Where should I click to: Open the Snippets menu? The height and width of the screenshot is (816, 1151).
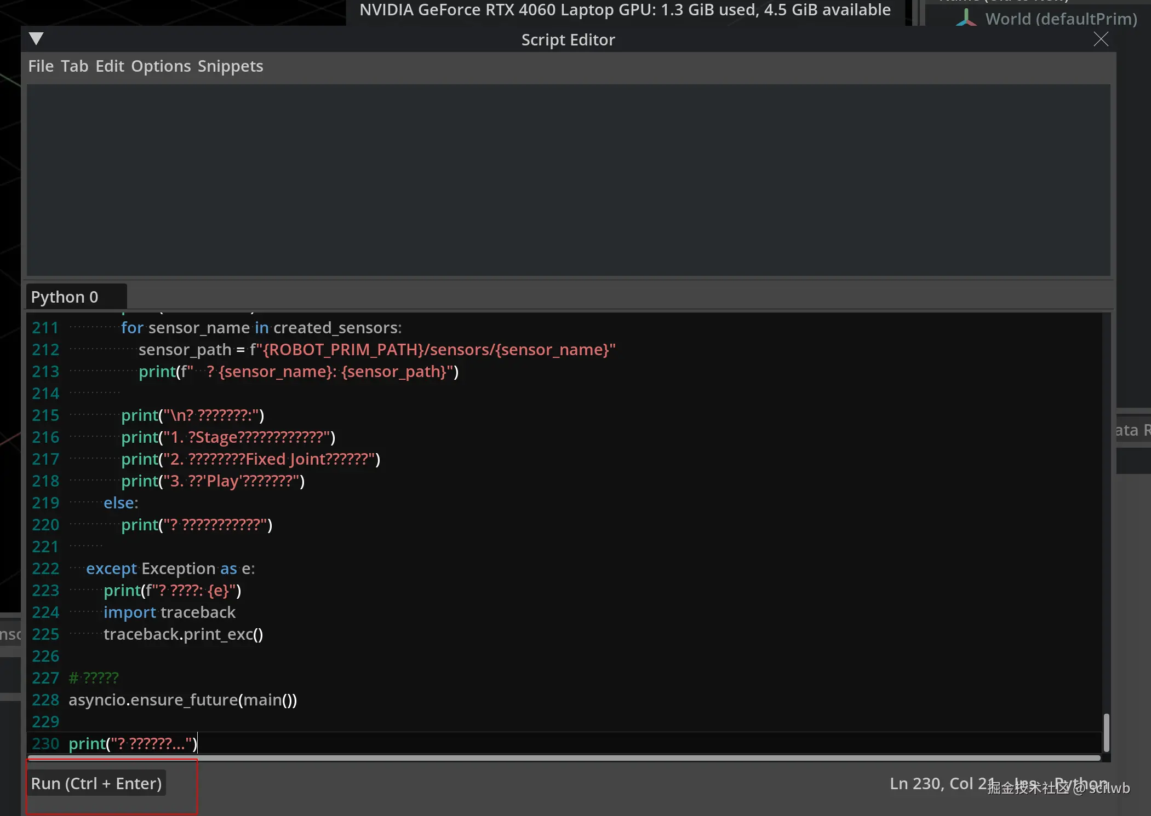(x=230, y=66)
